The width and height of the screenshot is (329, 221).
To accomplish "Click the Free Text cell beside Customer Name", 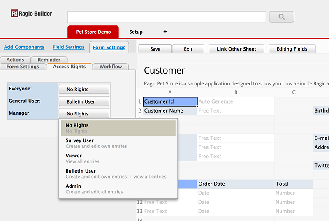I will coord(236,111).
